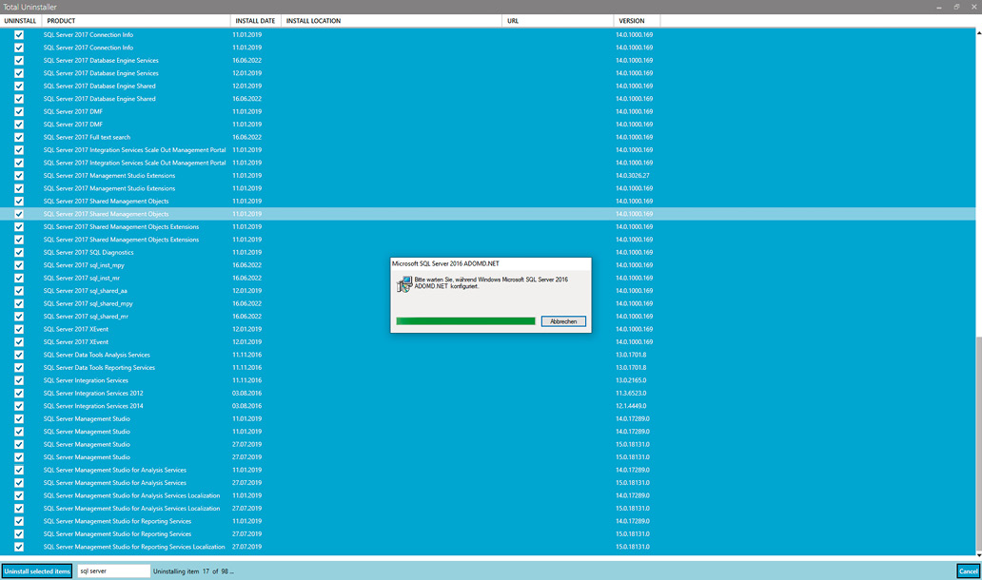The width and height of the screenshot is (982, 580).
Task: Uncheck the SQL Server 2017 SQL Diagnostics checkbox
Action: coord(19,252)
